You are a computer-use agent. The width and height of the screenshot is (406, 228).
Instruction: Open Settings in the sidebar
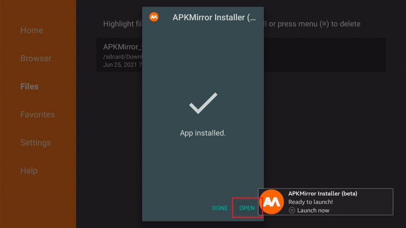pos(35,142)
